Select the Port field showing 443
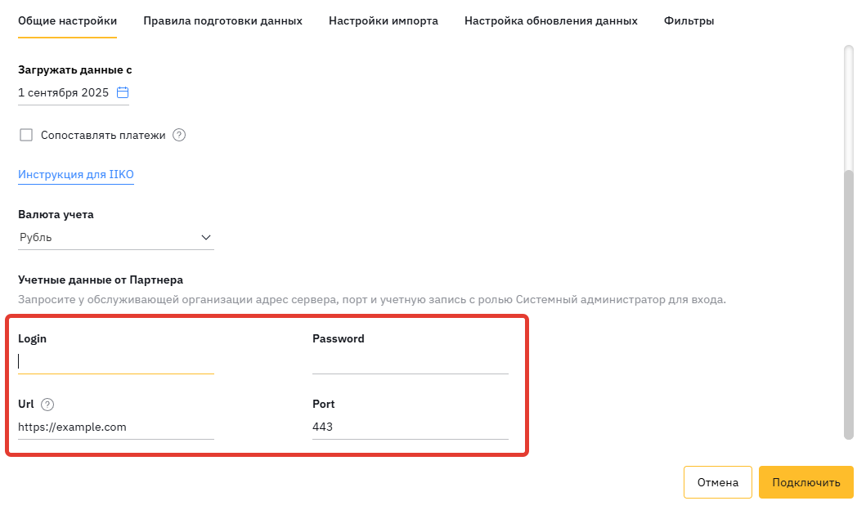The image size is (866, 510). (x=410, y=427)
